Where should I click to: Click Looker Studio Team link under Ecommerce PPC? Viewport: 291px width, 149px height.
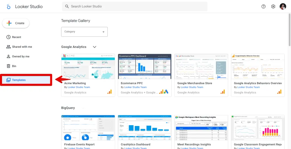point(135,87)
